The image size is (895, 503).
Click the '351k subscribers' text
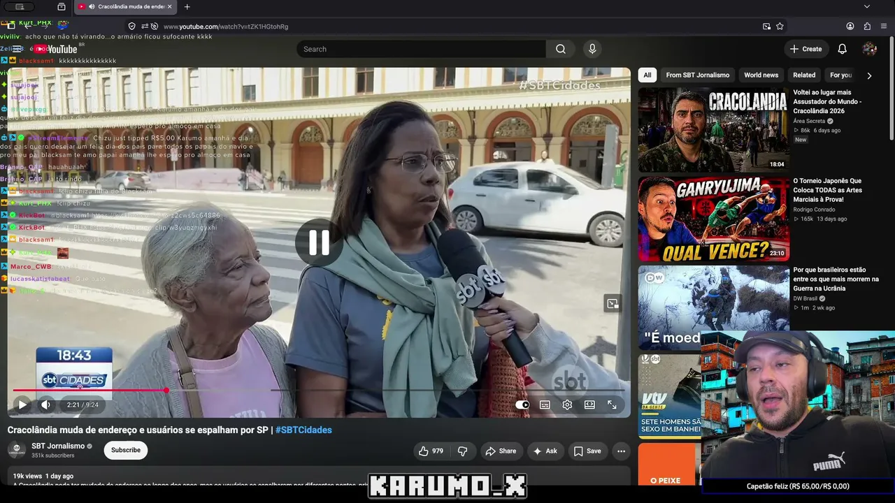click(x=53, y=455)
